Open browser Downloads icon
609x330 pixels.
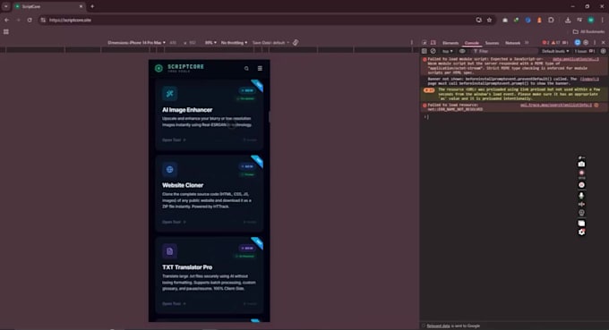coord(568,21)
